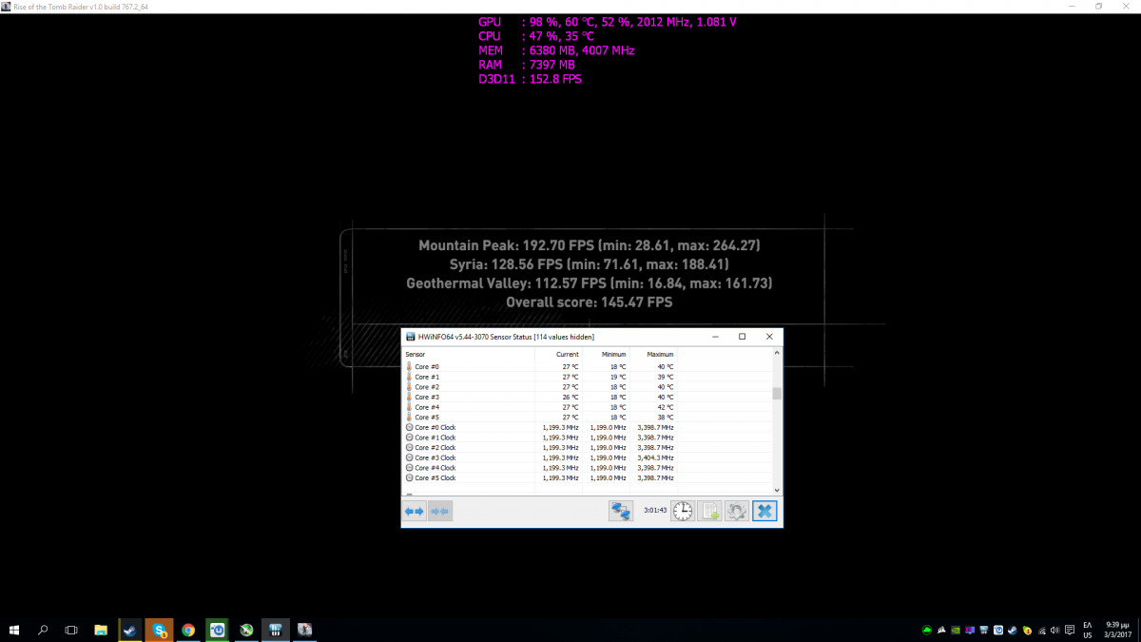
Task: Click the Steam icon in system tray
Action: [x=1013, y=631]
